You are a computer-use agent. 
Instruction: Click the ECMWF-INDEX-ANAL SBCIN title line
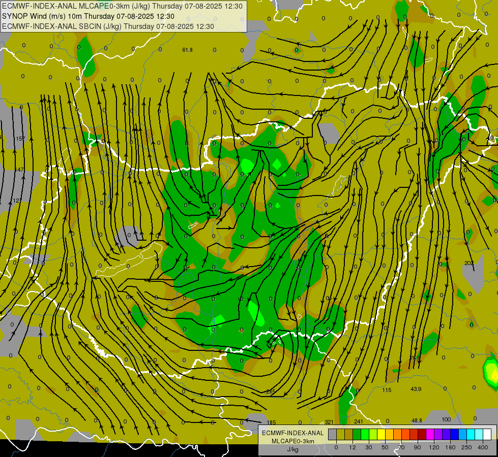click(108, 26)
